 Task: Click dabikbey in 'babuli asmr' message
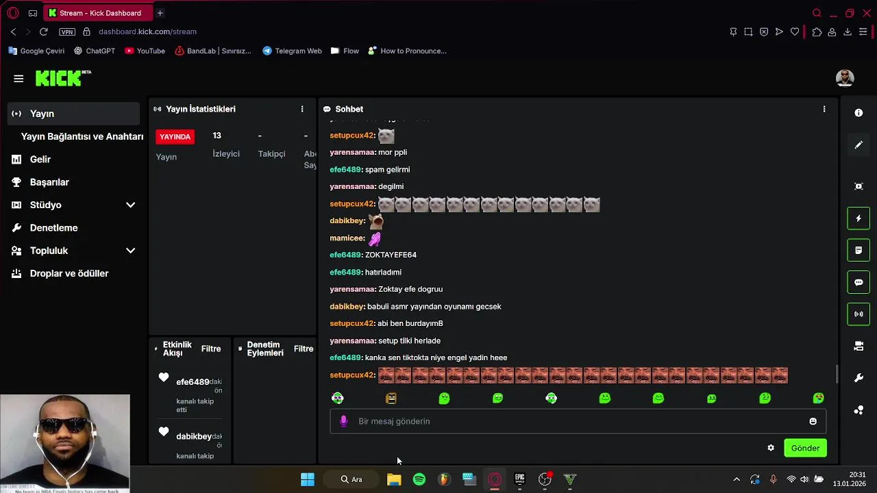pos(347,306)
